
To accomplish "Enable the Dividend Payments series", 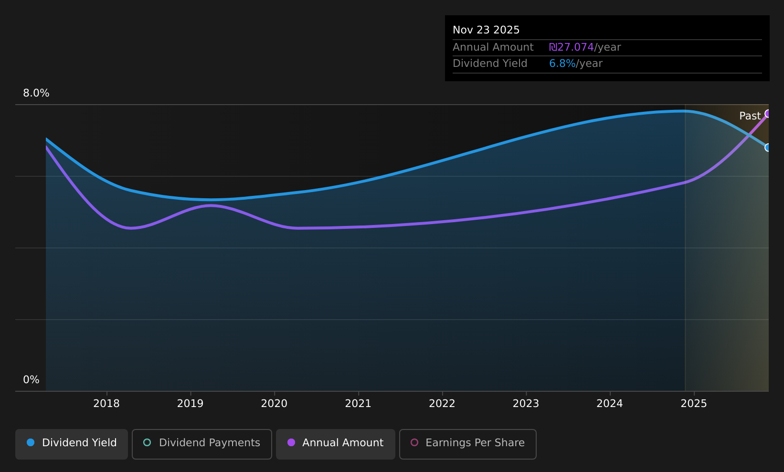I will click(x=202, y=444).
